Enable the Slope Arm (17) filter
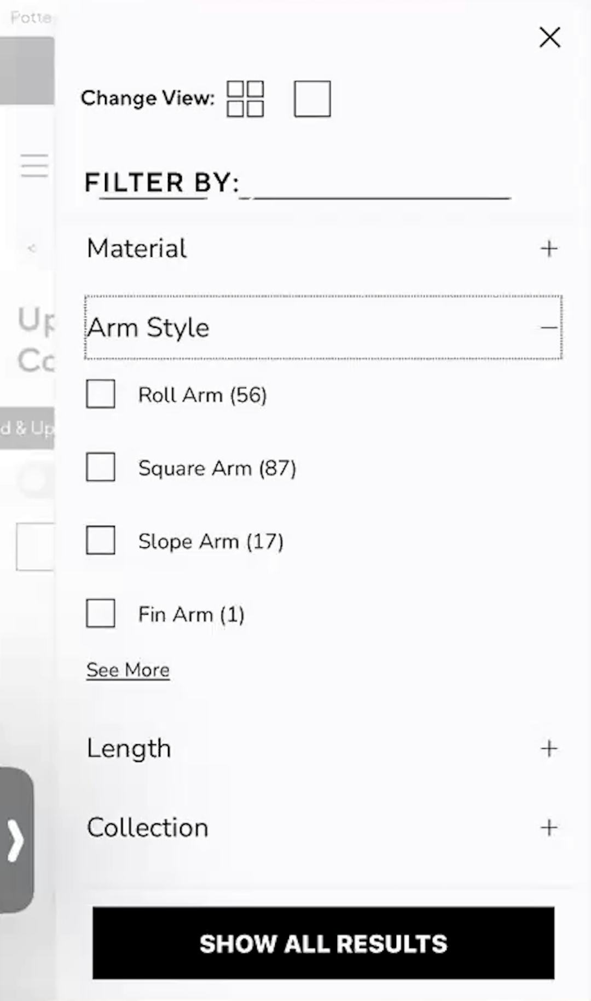Screen dimensions: 591x1001 (x=100, y=540)
